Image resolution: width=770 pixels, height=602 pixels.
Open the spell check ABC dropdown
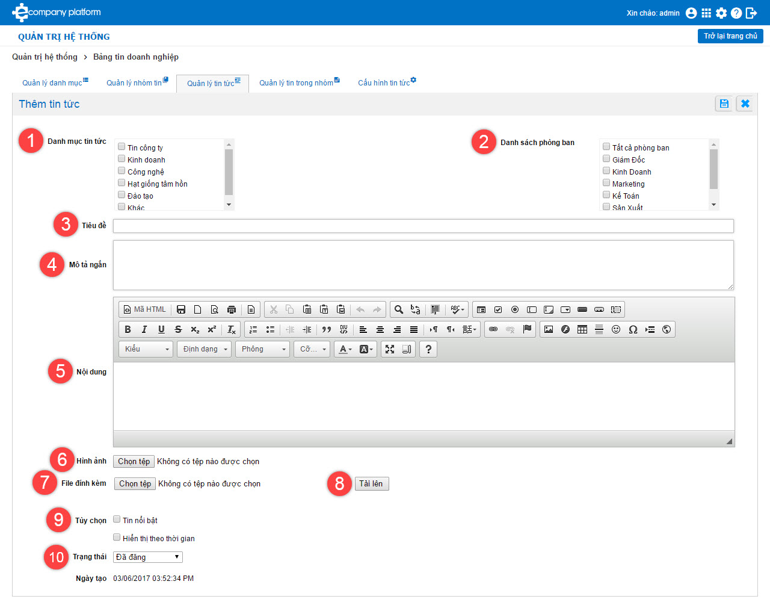click(458, 309)
